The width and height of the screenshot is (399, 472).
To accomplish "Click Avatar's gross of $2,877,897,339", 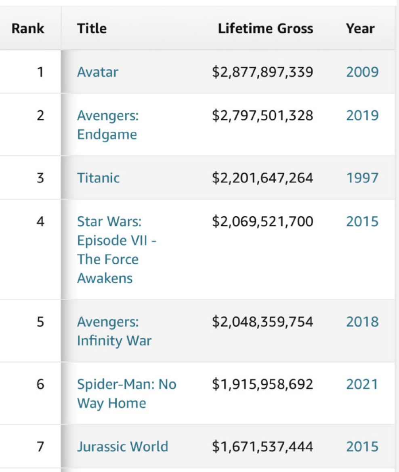I will (262, 72).
